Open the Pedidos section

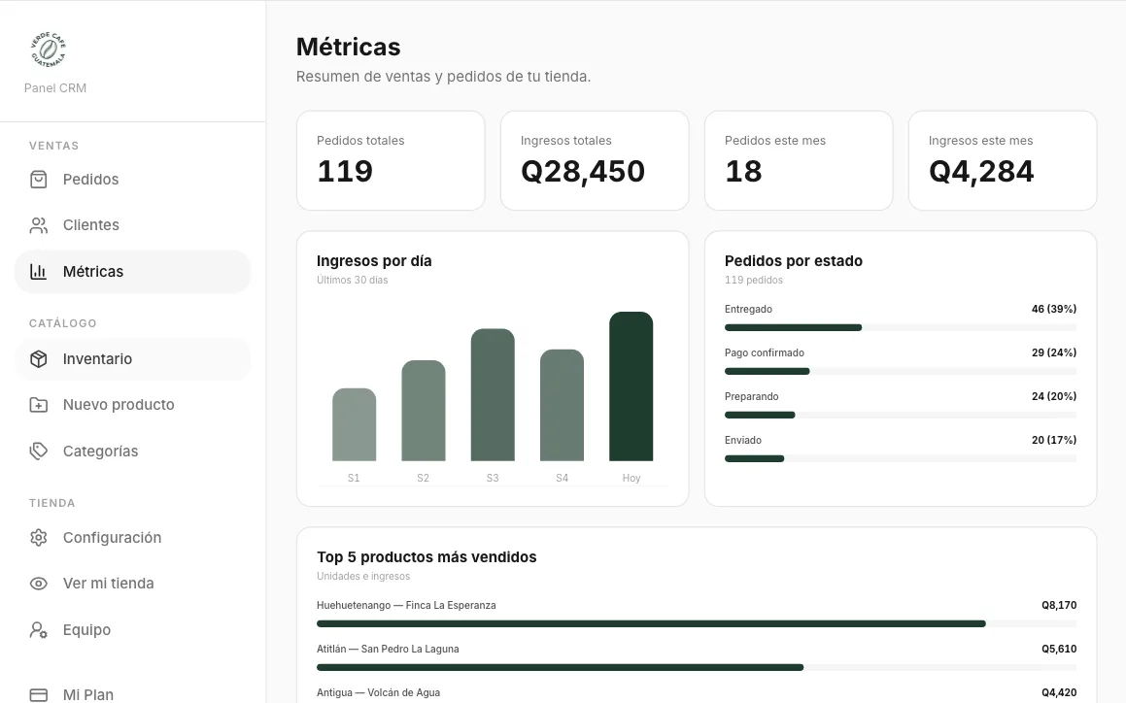(133, 180)
